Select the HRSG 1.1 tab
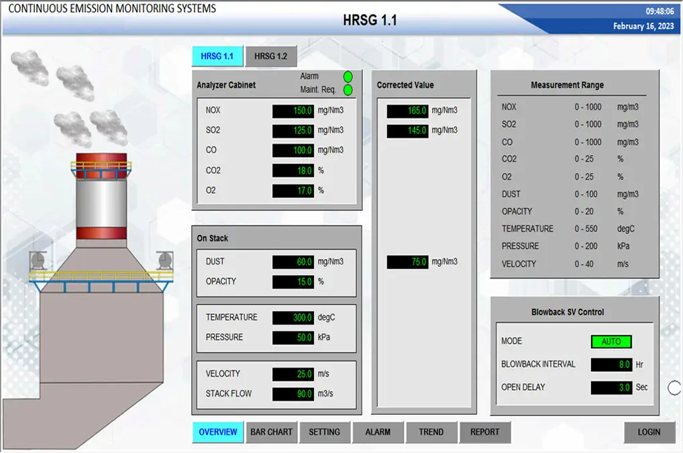 (217, 56)
